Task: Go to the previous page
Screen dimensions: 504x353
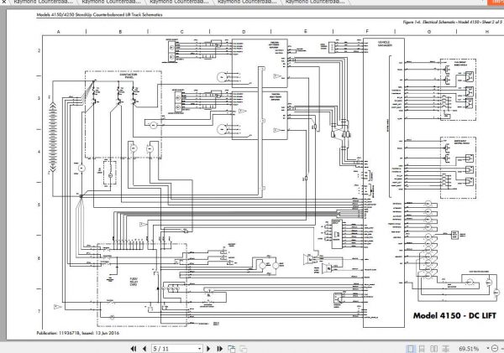Action: coord(144,349)
